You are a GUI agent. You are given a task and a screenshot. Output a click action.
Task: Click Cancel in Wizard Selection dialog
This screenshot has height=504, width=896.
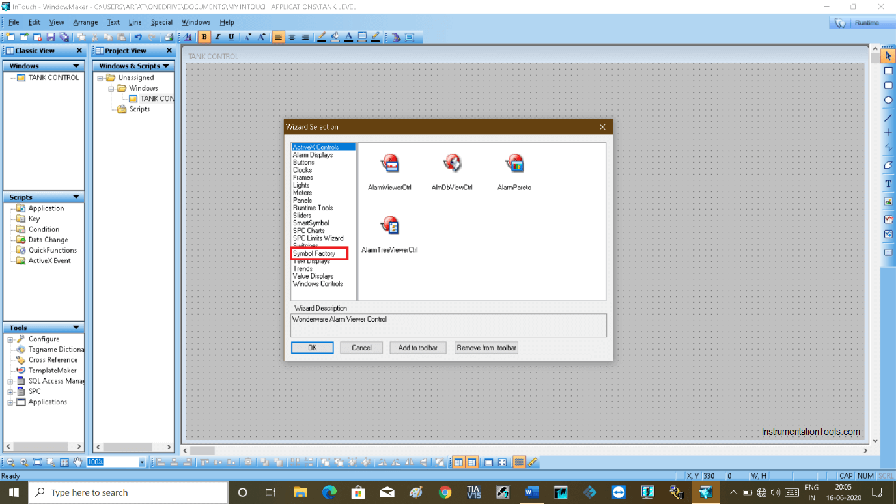(x=361, y=348)
